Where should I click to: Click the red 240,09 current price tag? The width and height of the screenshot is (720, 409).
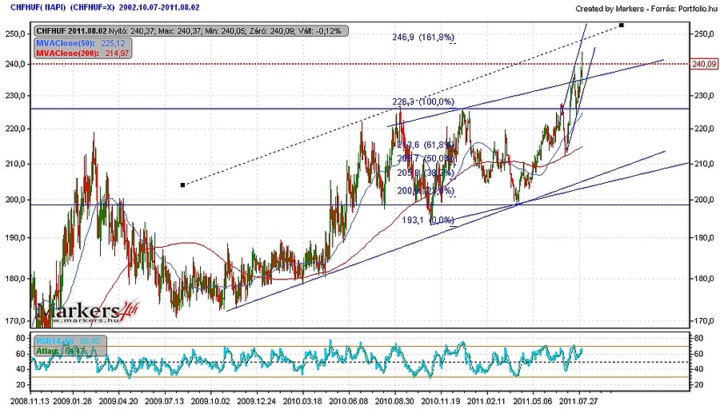coord(702,64)
